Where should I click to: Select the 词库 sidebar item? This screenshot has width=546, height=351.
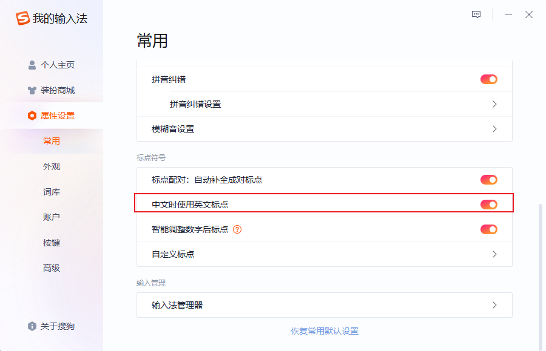click(x=52, y=192)
